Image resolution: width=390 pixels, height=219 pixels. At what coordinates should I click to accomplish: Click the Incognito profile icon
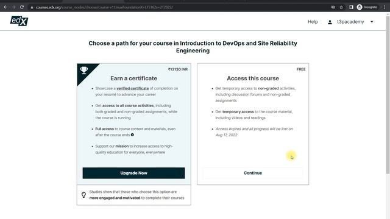[x=360, y=7]
